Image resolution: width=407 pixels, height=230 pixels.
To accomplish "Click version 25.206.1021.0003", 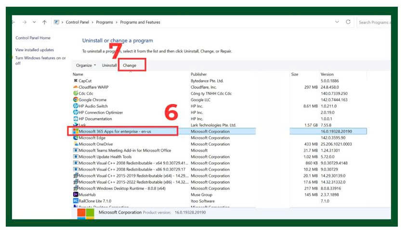I will (336, 144).
